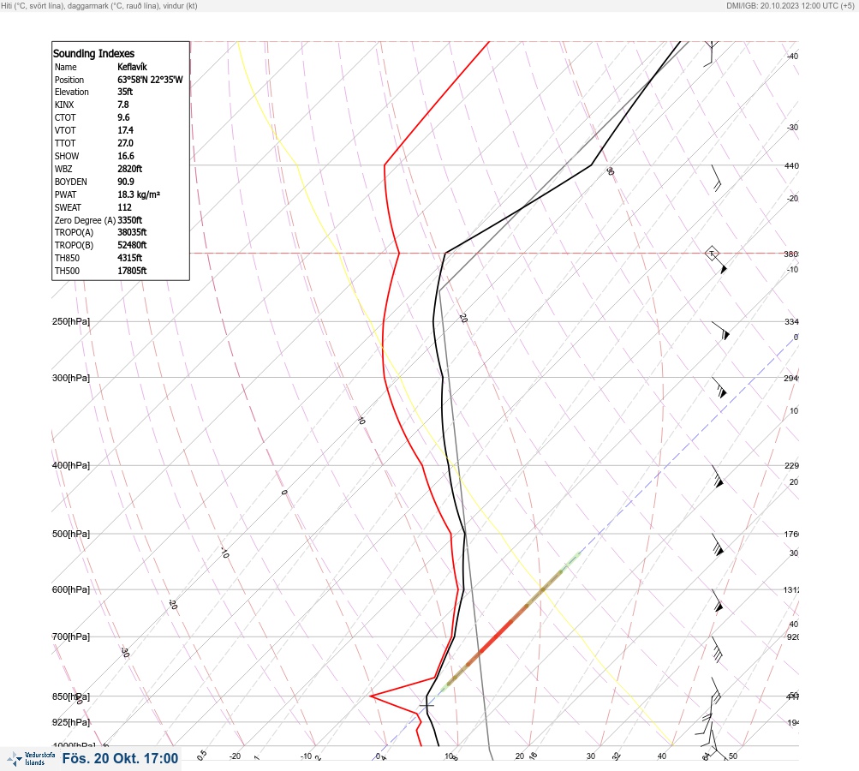This screenshot has width=859, height=771.
Task: Click the wind barb at 700 hPa level
Action: 717,649
